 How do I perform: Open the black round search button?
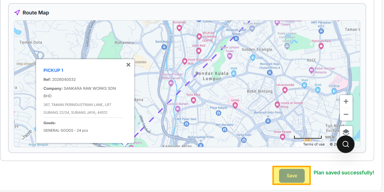pyautogui.click(x=345, y=144)
